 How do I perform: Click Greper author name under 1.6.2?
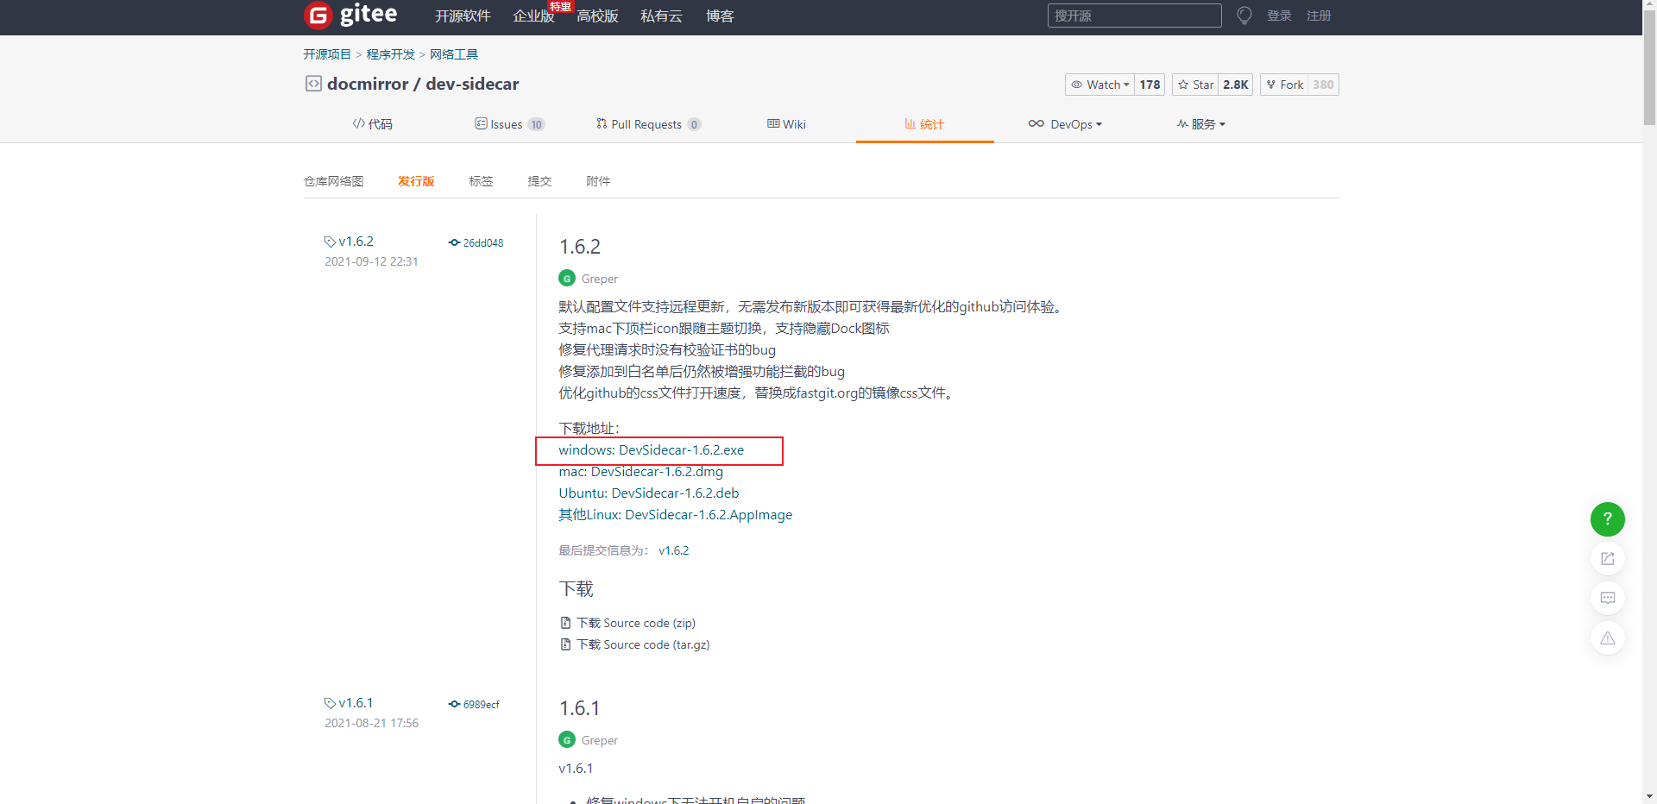(x=600, y=279)
